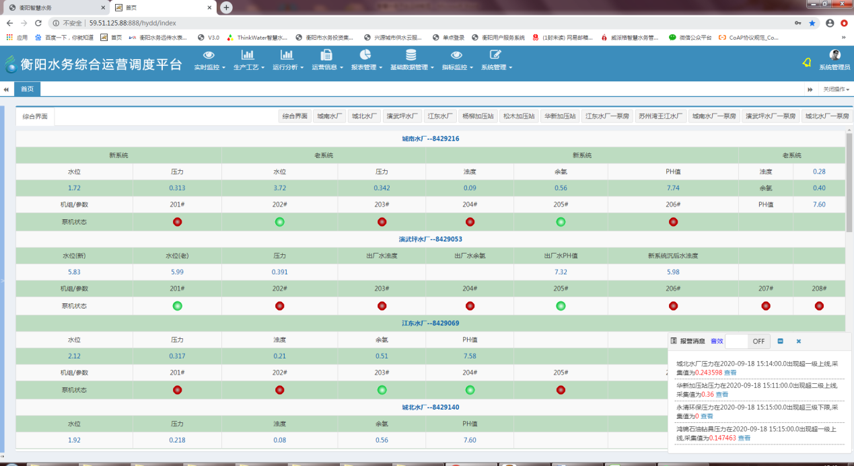Select the 综合界面 tab on the left
854x466 pixels.
click(x=35, y=116)
